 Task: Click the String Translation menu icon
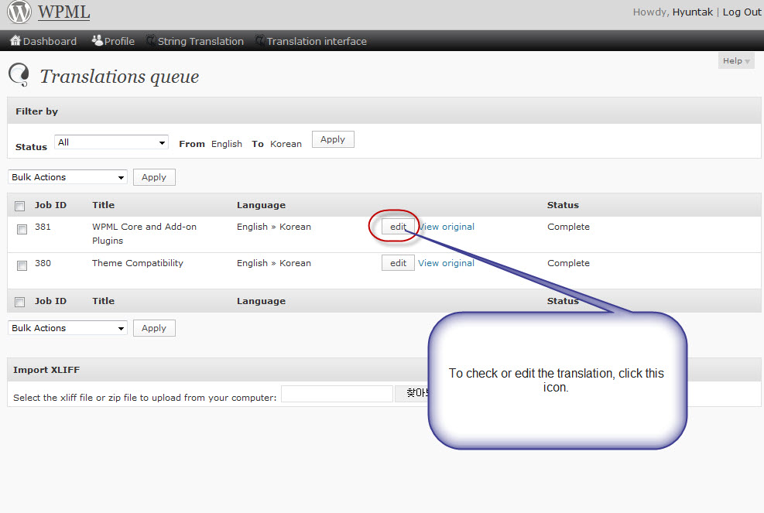(x=151, y=40)
